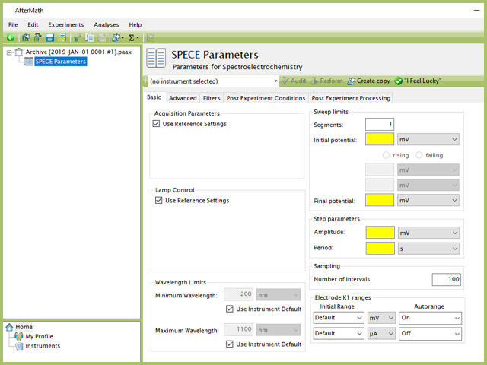Switch to Post Experiment Conditions tab

266,98
